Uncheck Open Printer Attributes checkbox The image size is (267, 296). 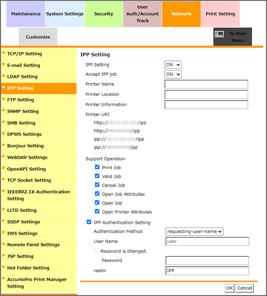click(x=97, y=211)
